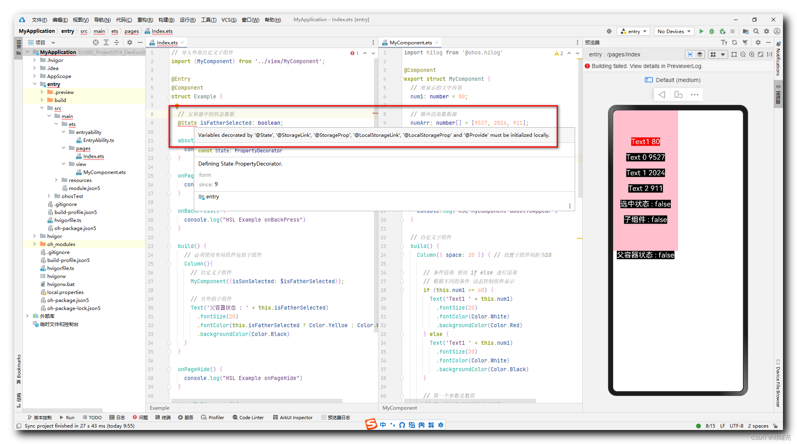Expand the ohosTest folder
The image size is (797, 444).
point(49,196)
